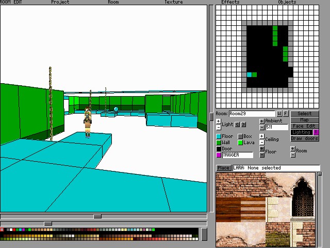Toggle the Draw doors button

305,138
